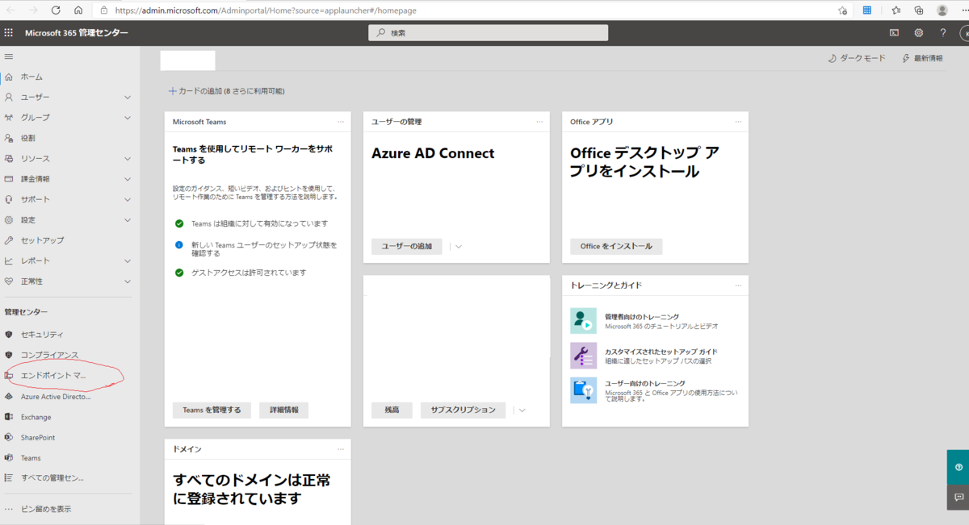The image size is (969, 525).
Task: Open the Cloud Shell icon in header
Action: [x=894, y=33]
